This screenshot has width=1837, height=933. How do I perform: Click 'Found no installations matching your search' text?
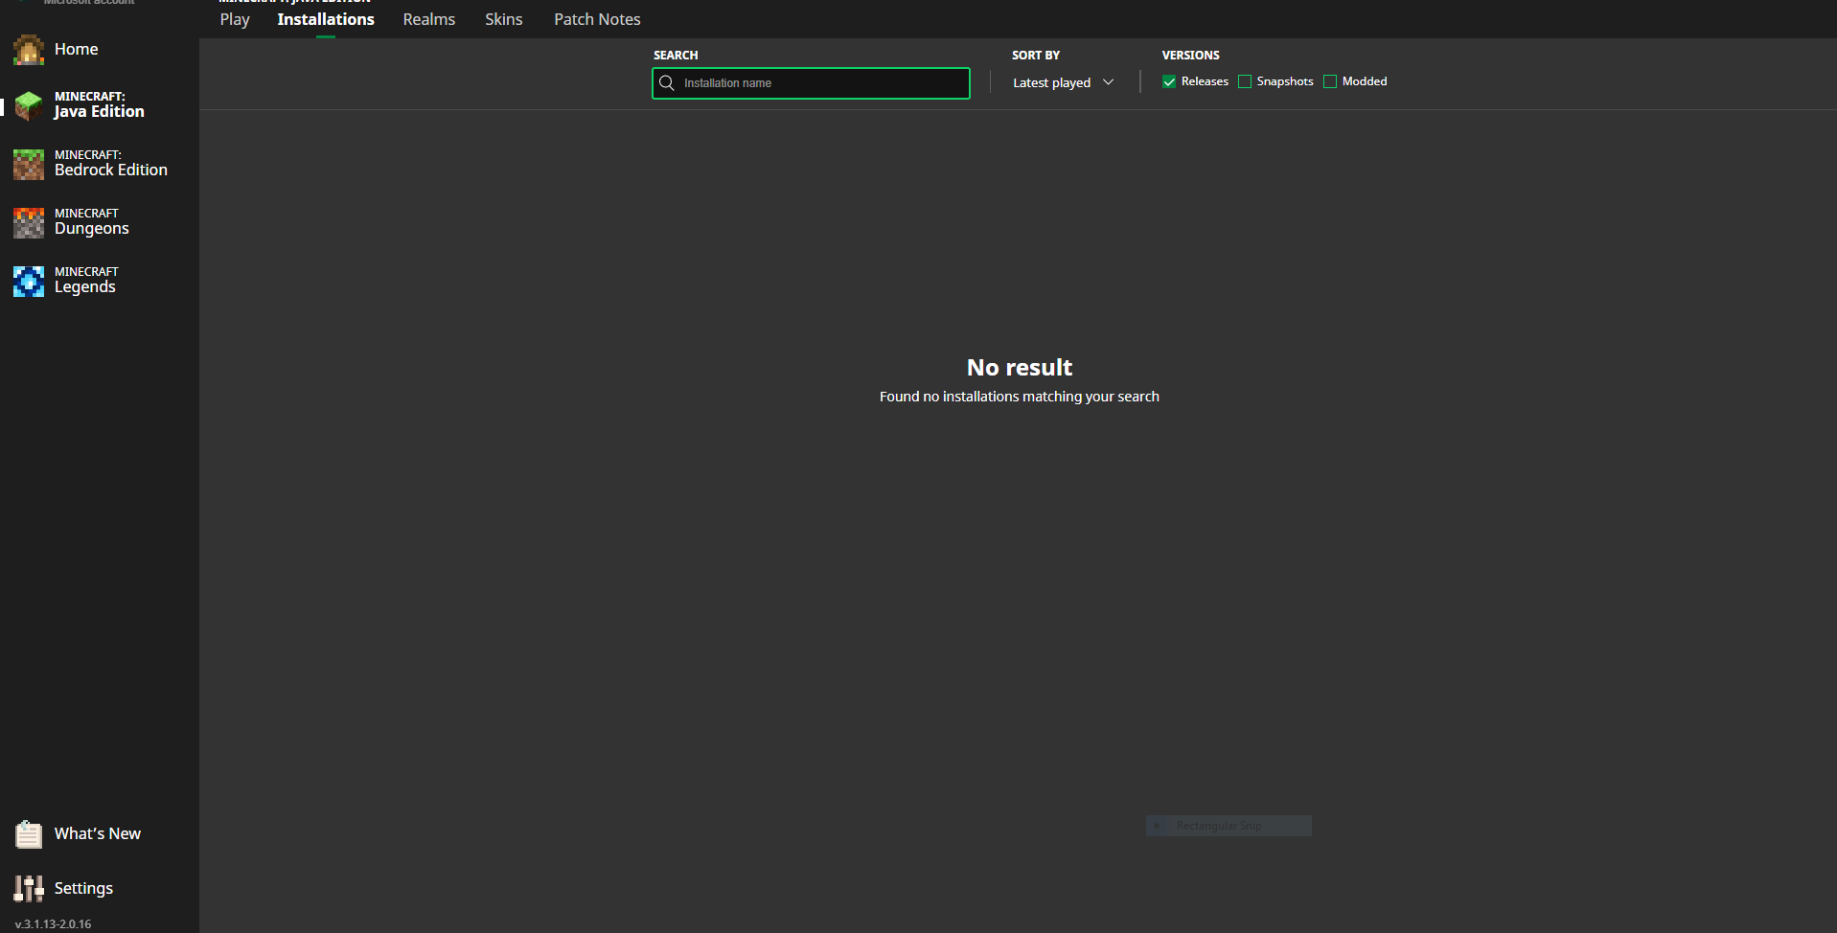tap(1020, 397)
